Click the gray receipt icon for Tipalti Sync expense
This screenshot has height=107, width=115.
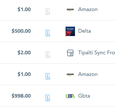coord(48,55)
